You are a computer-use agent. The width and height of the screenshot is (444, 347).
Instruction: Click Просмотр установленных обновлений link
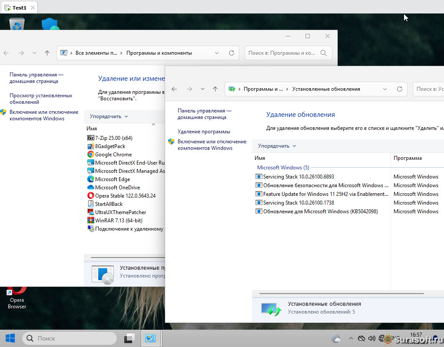point(41,99)
